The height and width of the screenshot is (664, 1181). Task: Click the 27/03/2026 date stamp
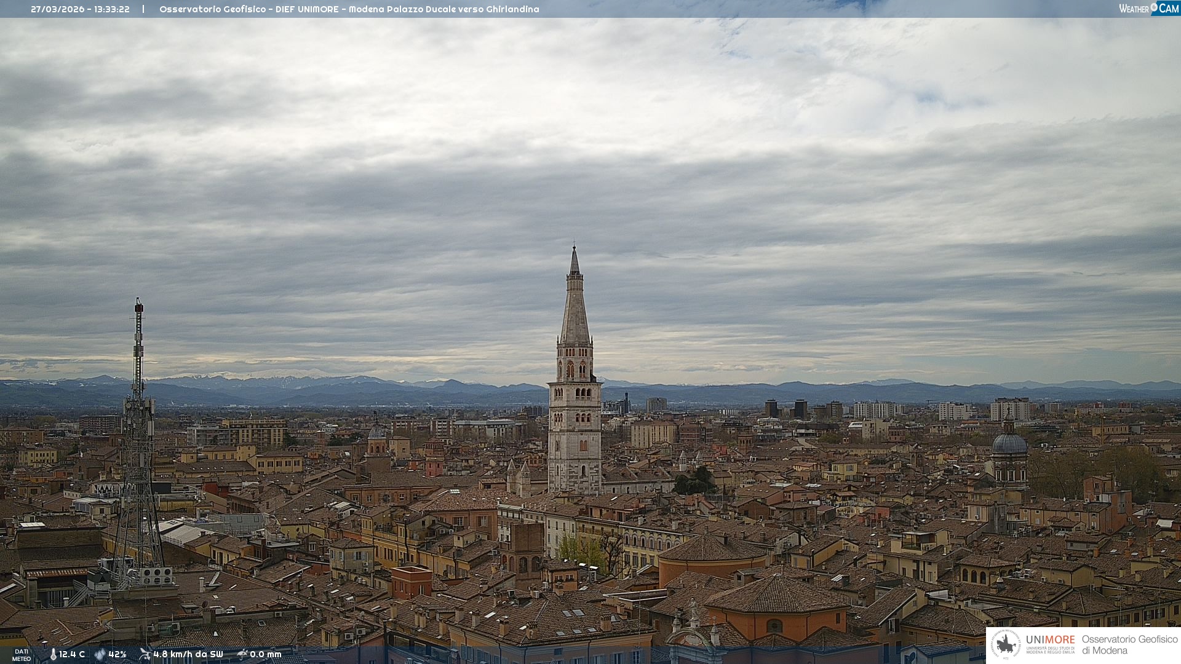click(58, 9)
